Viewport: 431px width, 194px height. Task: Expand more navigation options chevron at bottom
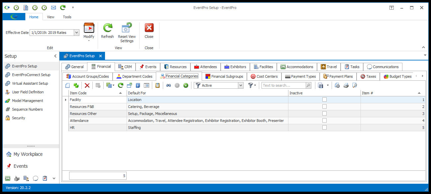[54, 178]
